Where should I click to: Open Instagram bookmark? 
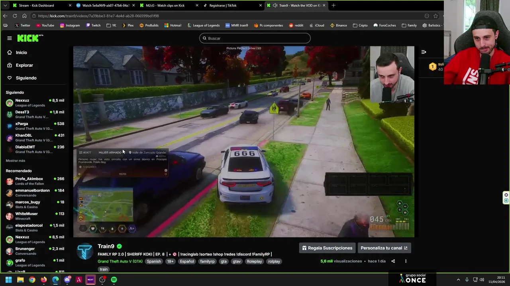pyautogui.click(x=70, y=25)
